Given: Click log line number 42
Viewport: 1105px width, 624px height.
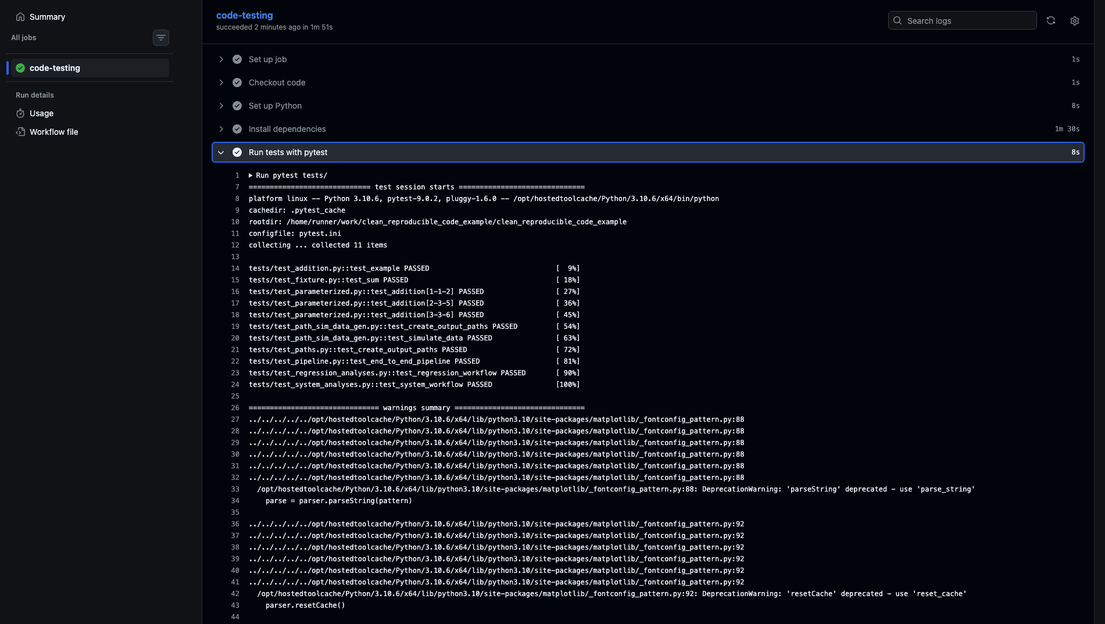Looking at the screenshot, I should pyautogui.click(x=235, y=594).
